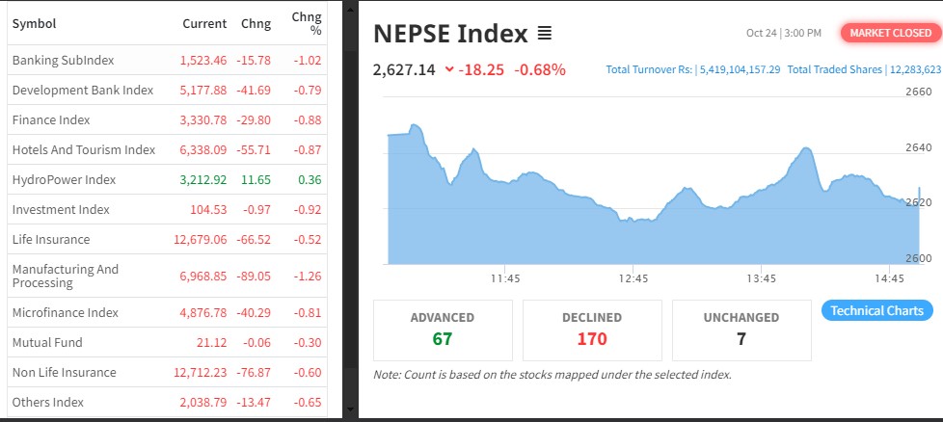Select the Finance Index entry
The width and height of the screenshot is (943, 422).
(x=51, y=119)
